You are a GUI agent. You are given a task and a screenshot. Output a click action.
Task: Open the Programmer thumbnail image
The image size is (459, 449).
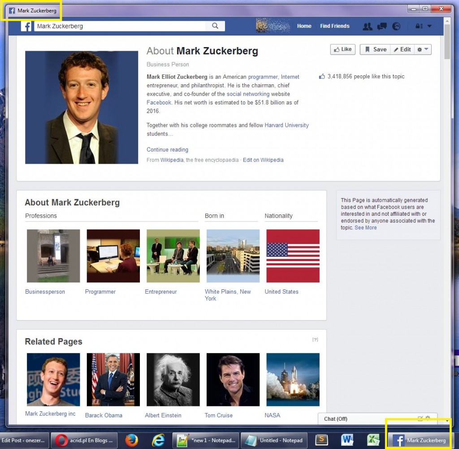[113, 256]
